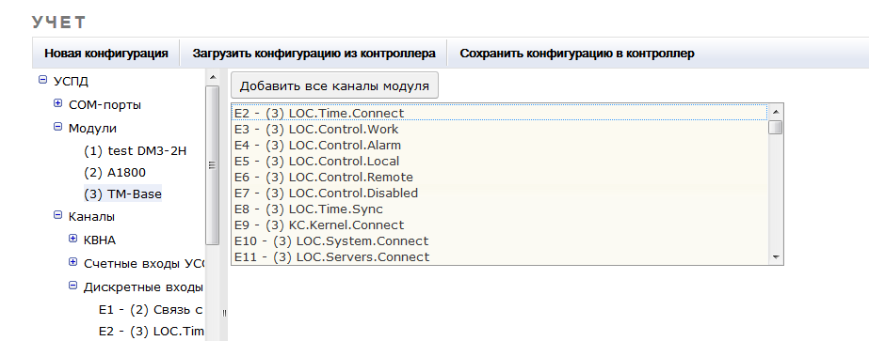869x341 pixels.
Task: Select list row E7 LOC.Control.Disabled
Action: pos(499,194)
